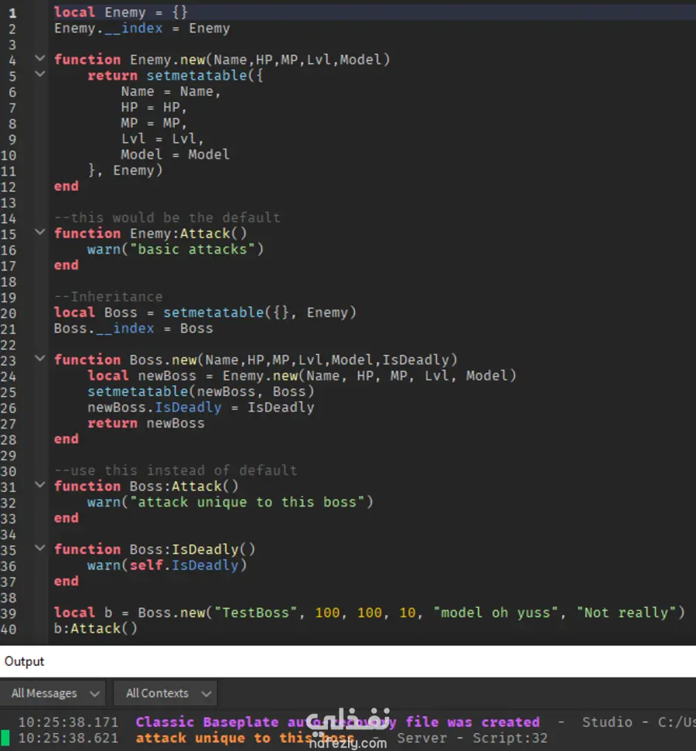Collapse the Enemy.new function fold arrow
The image size is (696, 751).
coord(40,59)
